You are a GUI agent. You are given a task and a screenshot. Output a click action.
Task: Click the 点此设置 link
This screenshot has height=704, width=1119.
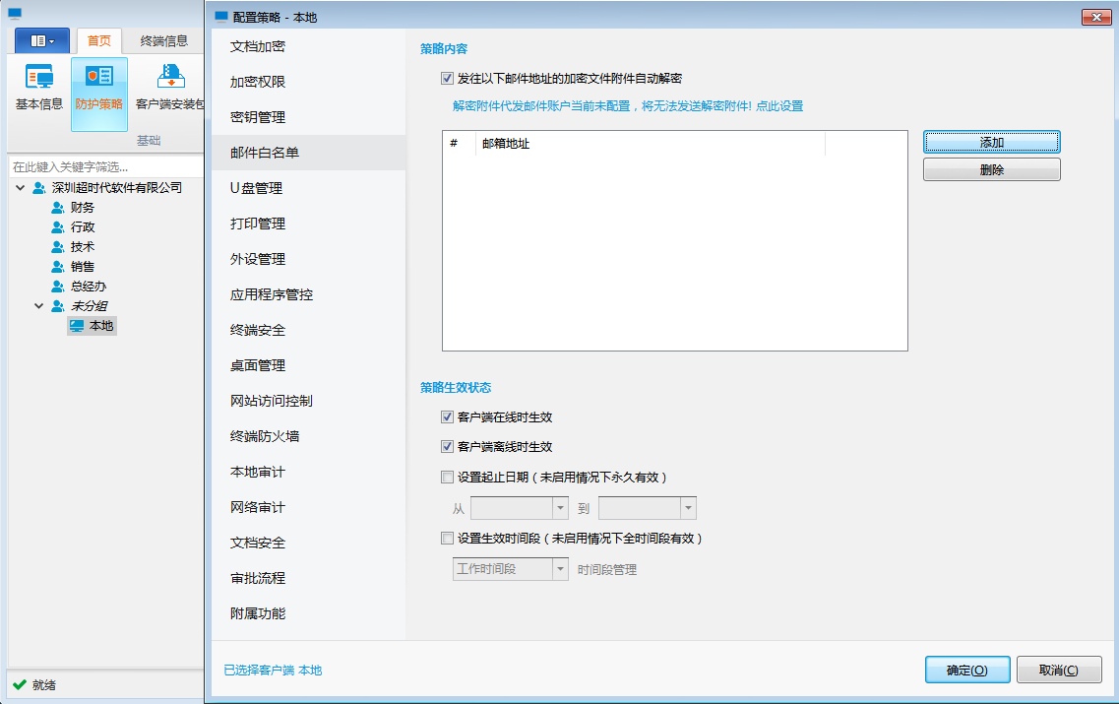pos(779,106)
